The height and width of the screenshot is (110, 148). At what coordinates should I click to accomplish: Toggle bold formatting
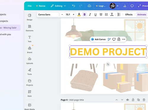(84, 14)
